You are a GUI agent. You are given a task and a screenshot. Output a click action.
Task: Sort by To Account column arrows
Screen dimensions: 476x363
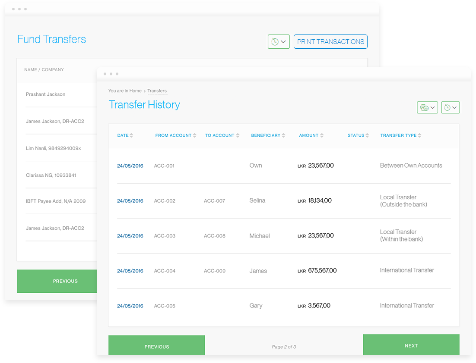coord(238,135)
